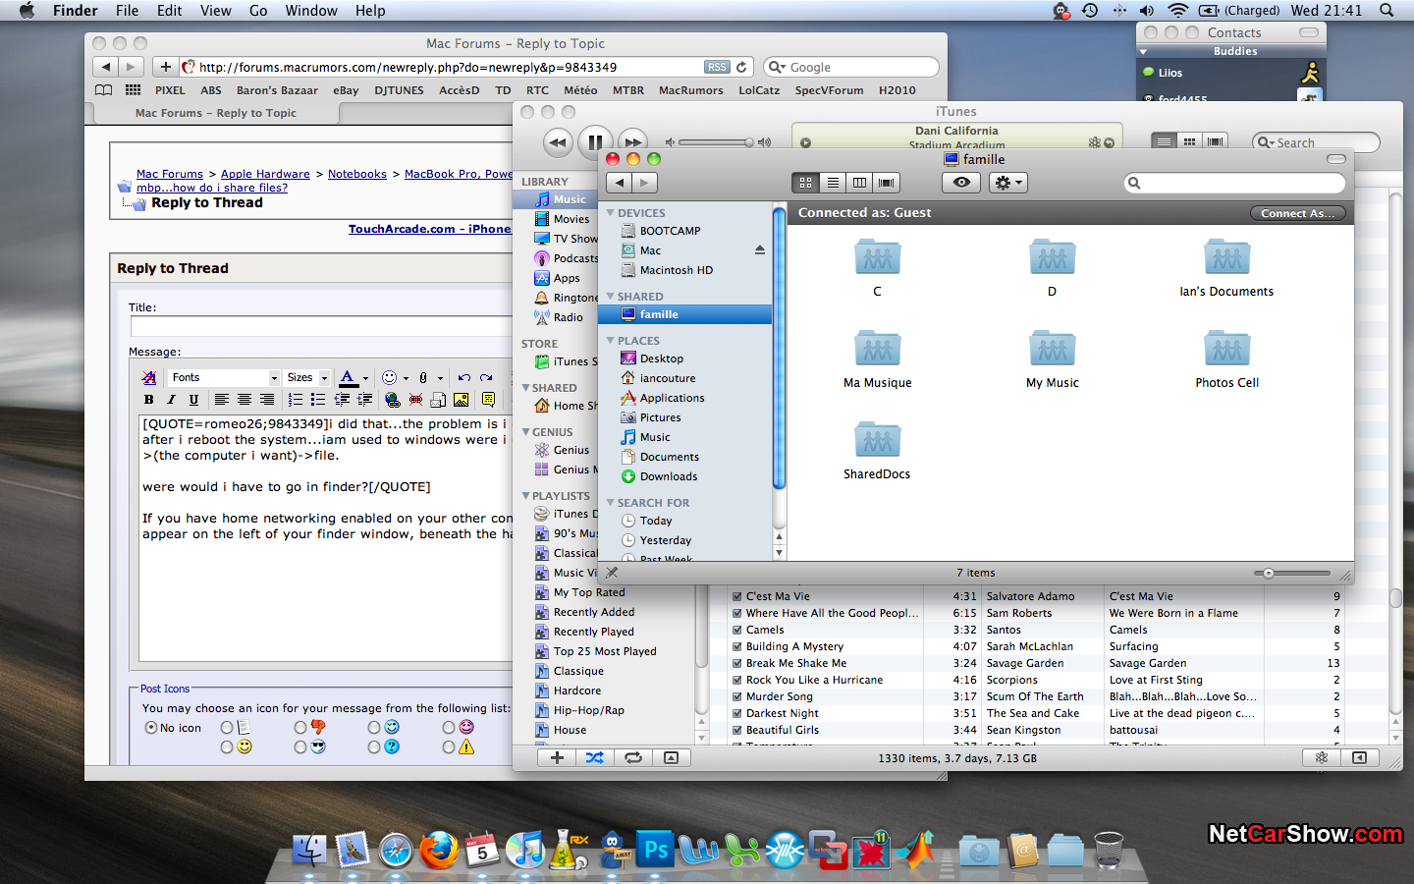Screen dimensions: 1414x884
Task: Follow the Notebooks breadcrumb link
Action: click(357, 174)
